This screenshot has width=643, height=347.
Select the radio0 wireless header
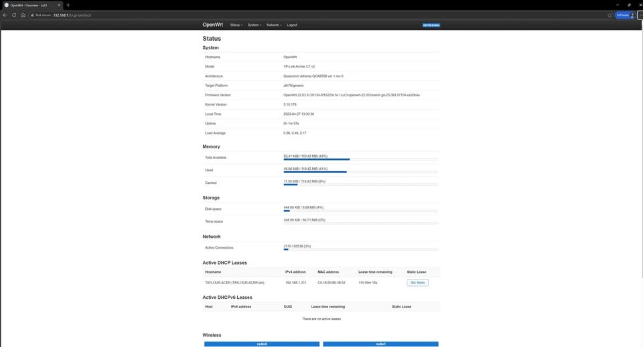(x=262, y=344)
